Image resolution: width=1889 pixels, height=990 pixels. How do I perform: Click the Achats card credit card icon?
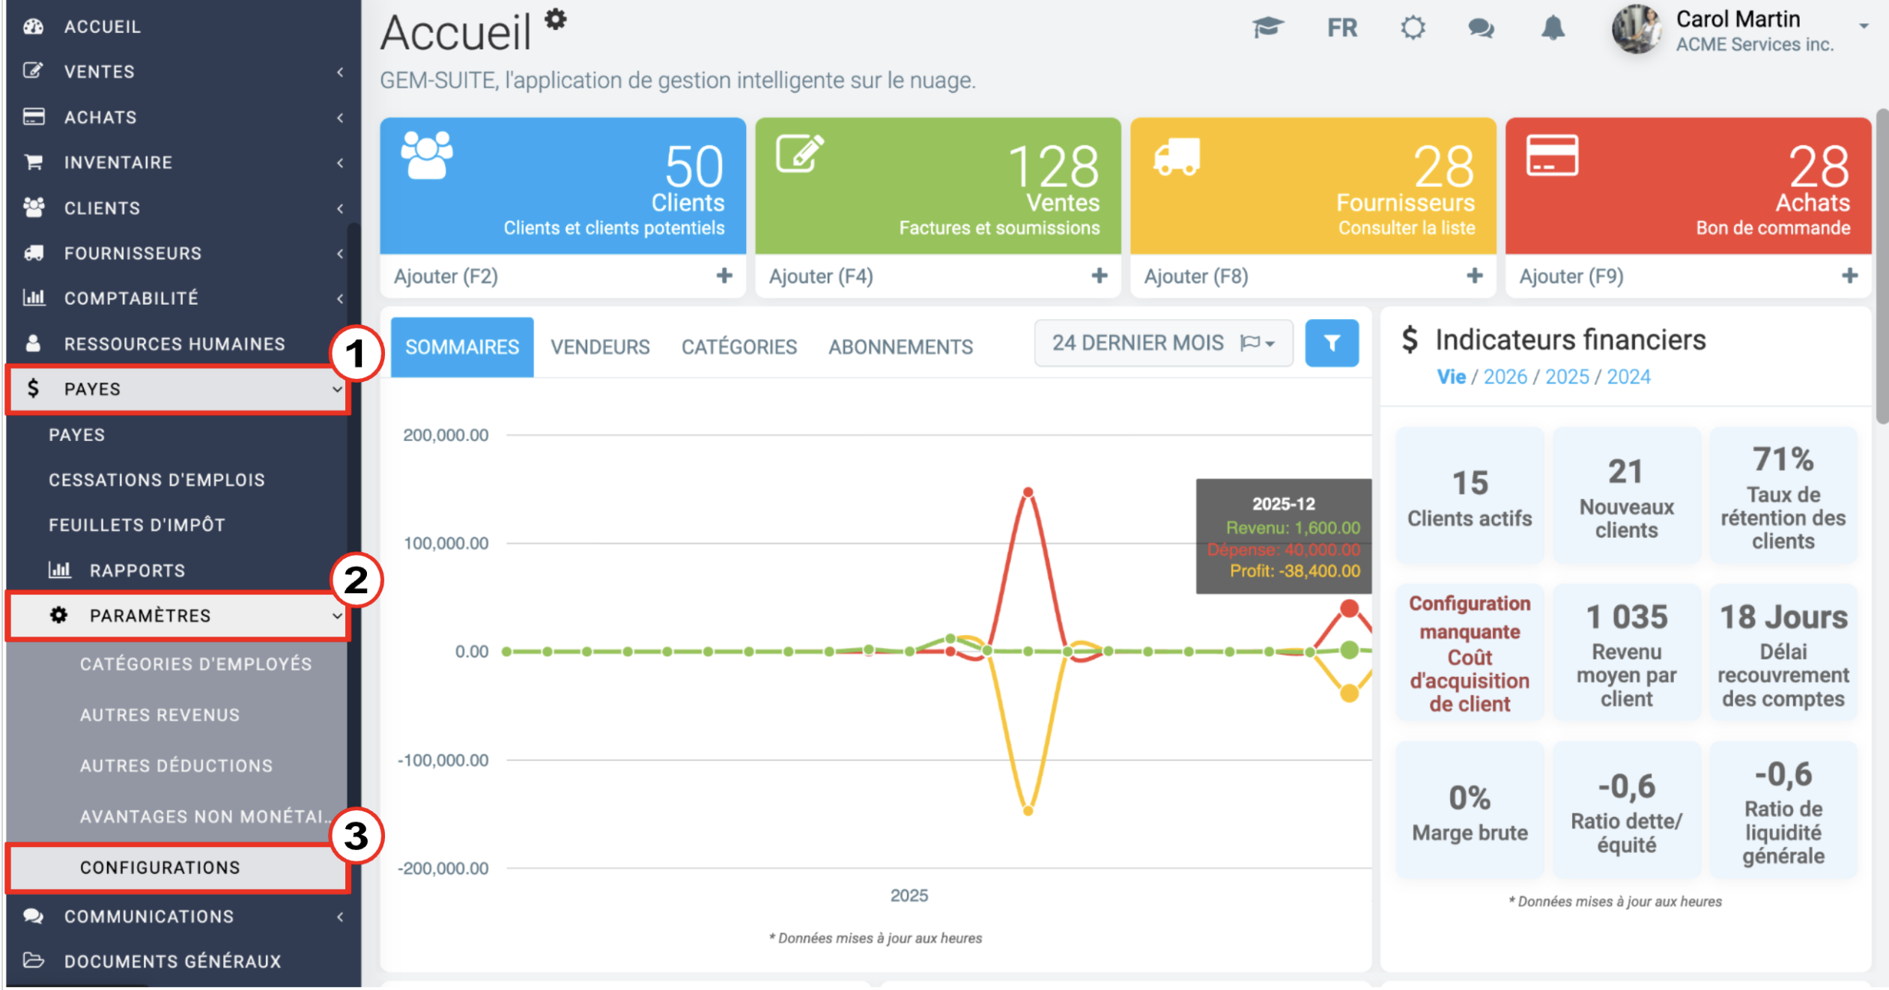1552,156
